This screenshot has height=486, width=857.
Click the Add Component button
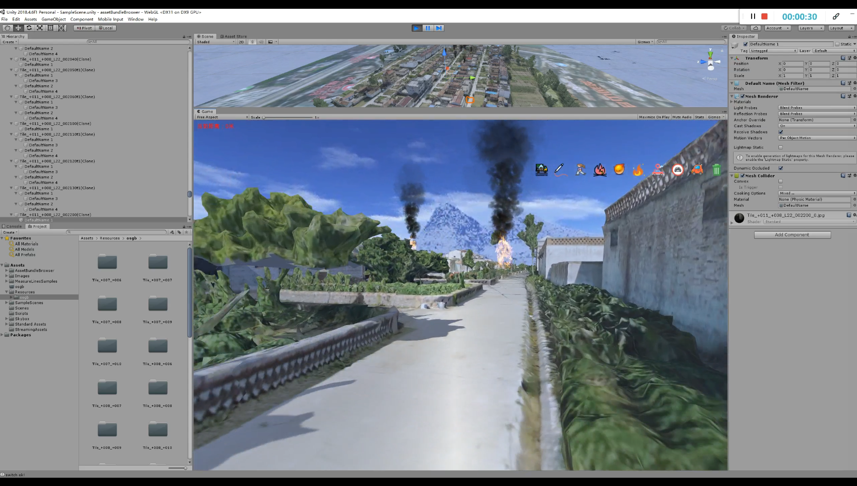792,235
